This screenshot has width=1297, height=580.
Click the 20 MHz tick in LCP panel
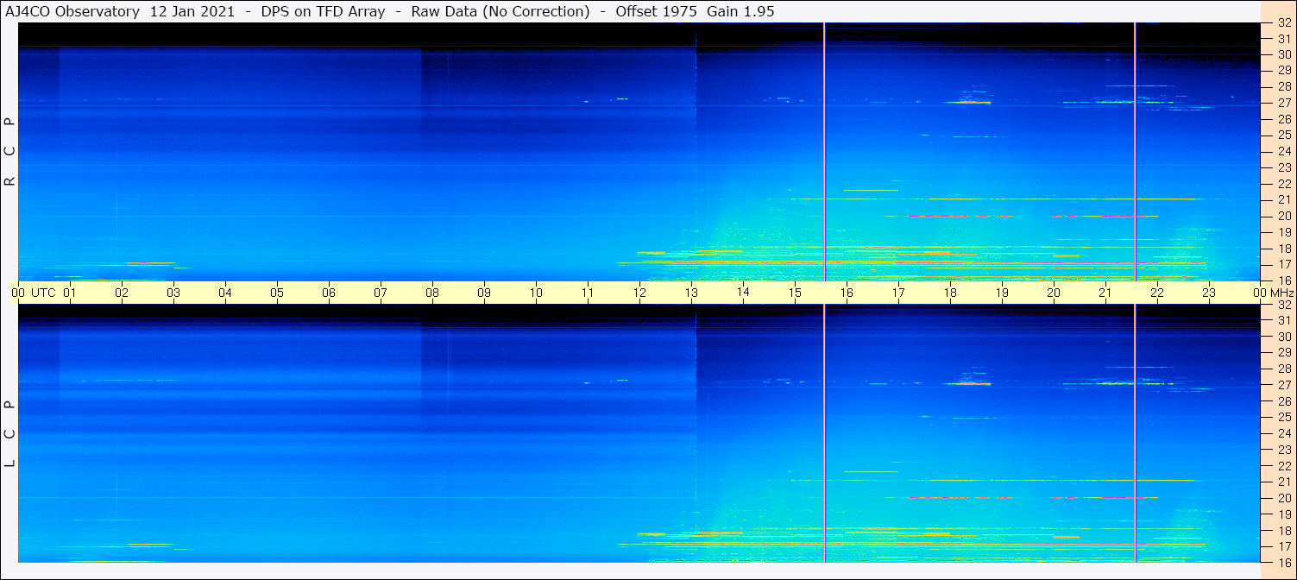(1284, 498)
